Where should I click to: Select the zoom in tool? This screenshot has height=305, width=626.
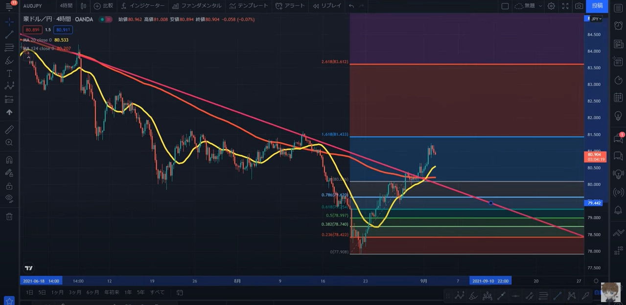tap(9, 142)
